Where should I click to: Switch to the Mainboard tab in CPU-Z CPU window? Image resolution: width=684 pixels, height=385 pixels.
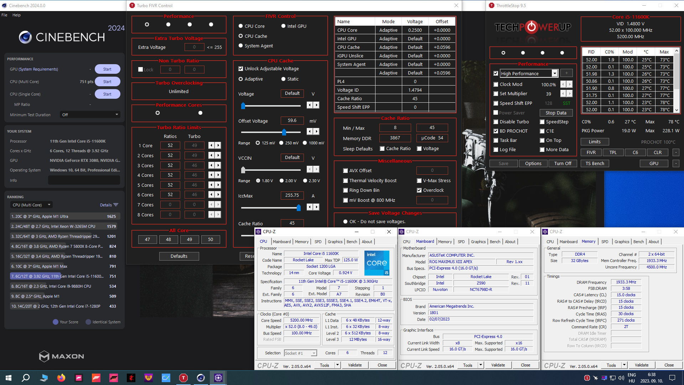click(x=282, y=242)
